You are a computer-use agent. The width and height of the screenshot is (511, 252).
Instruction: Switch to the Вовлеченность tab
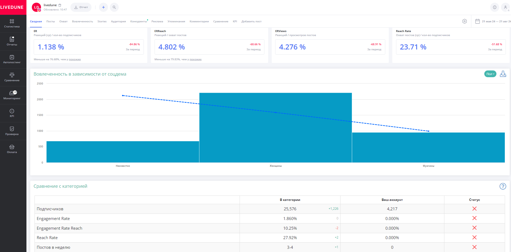point(83,22)
